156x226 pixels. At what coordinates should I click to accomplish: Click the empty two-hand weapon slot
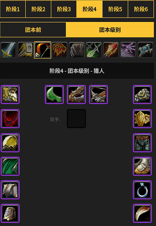pos(76,118)
